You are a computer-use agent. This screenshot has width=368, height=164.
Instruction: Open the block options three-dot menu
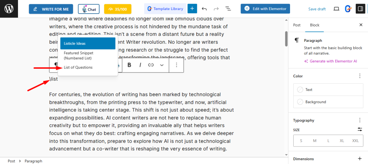coord(176,65)
